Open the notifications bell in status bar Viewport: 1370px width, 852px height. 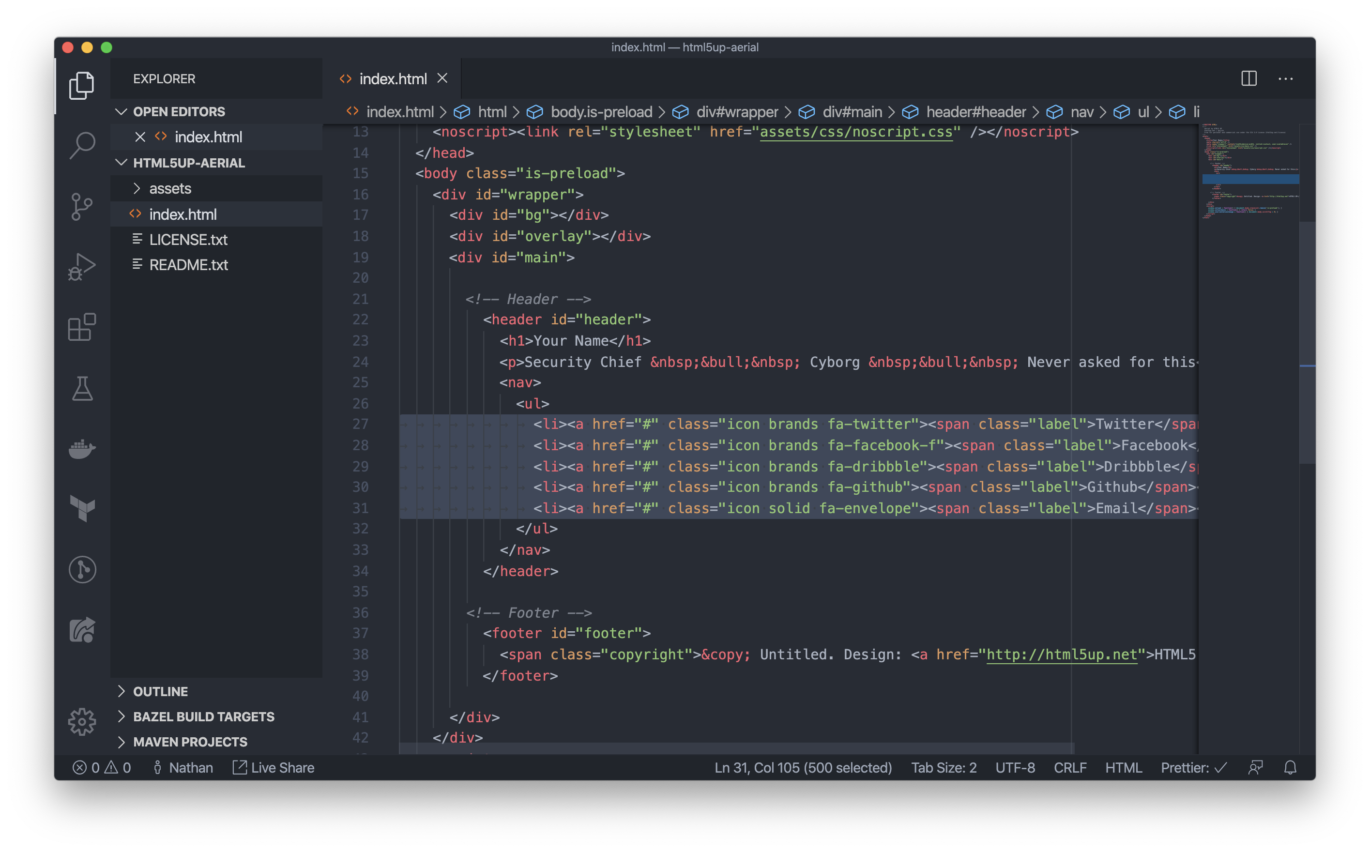click(1290, 767)
